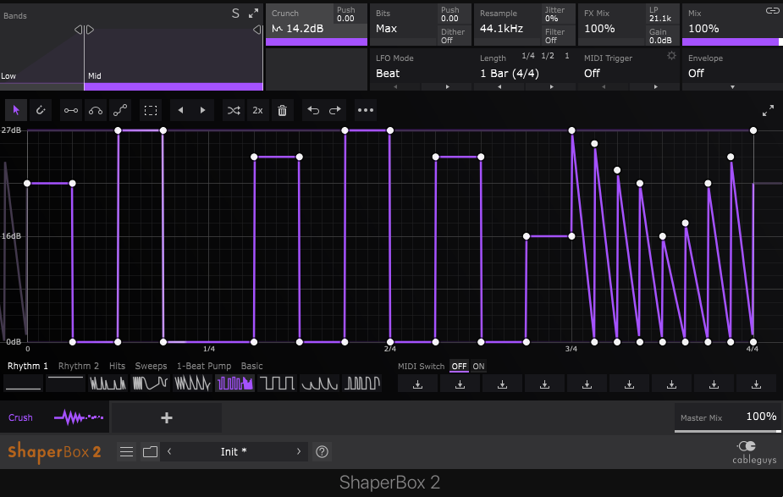Delete the wave with trash icon
This screenshot has width=783, height=497.
282,110
